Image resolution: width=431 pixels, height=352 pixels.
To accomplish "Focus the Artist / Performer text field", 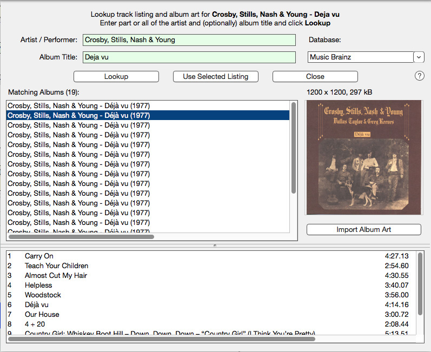I will [x=189, y=40].
